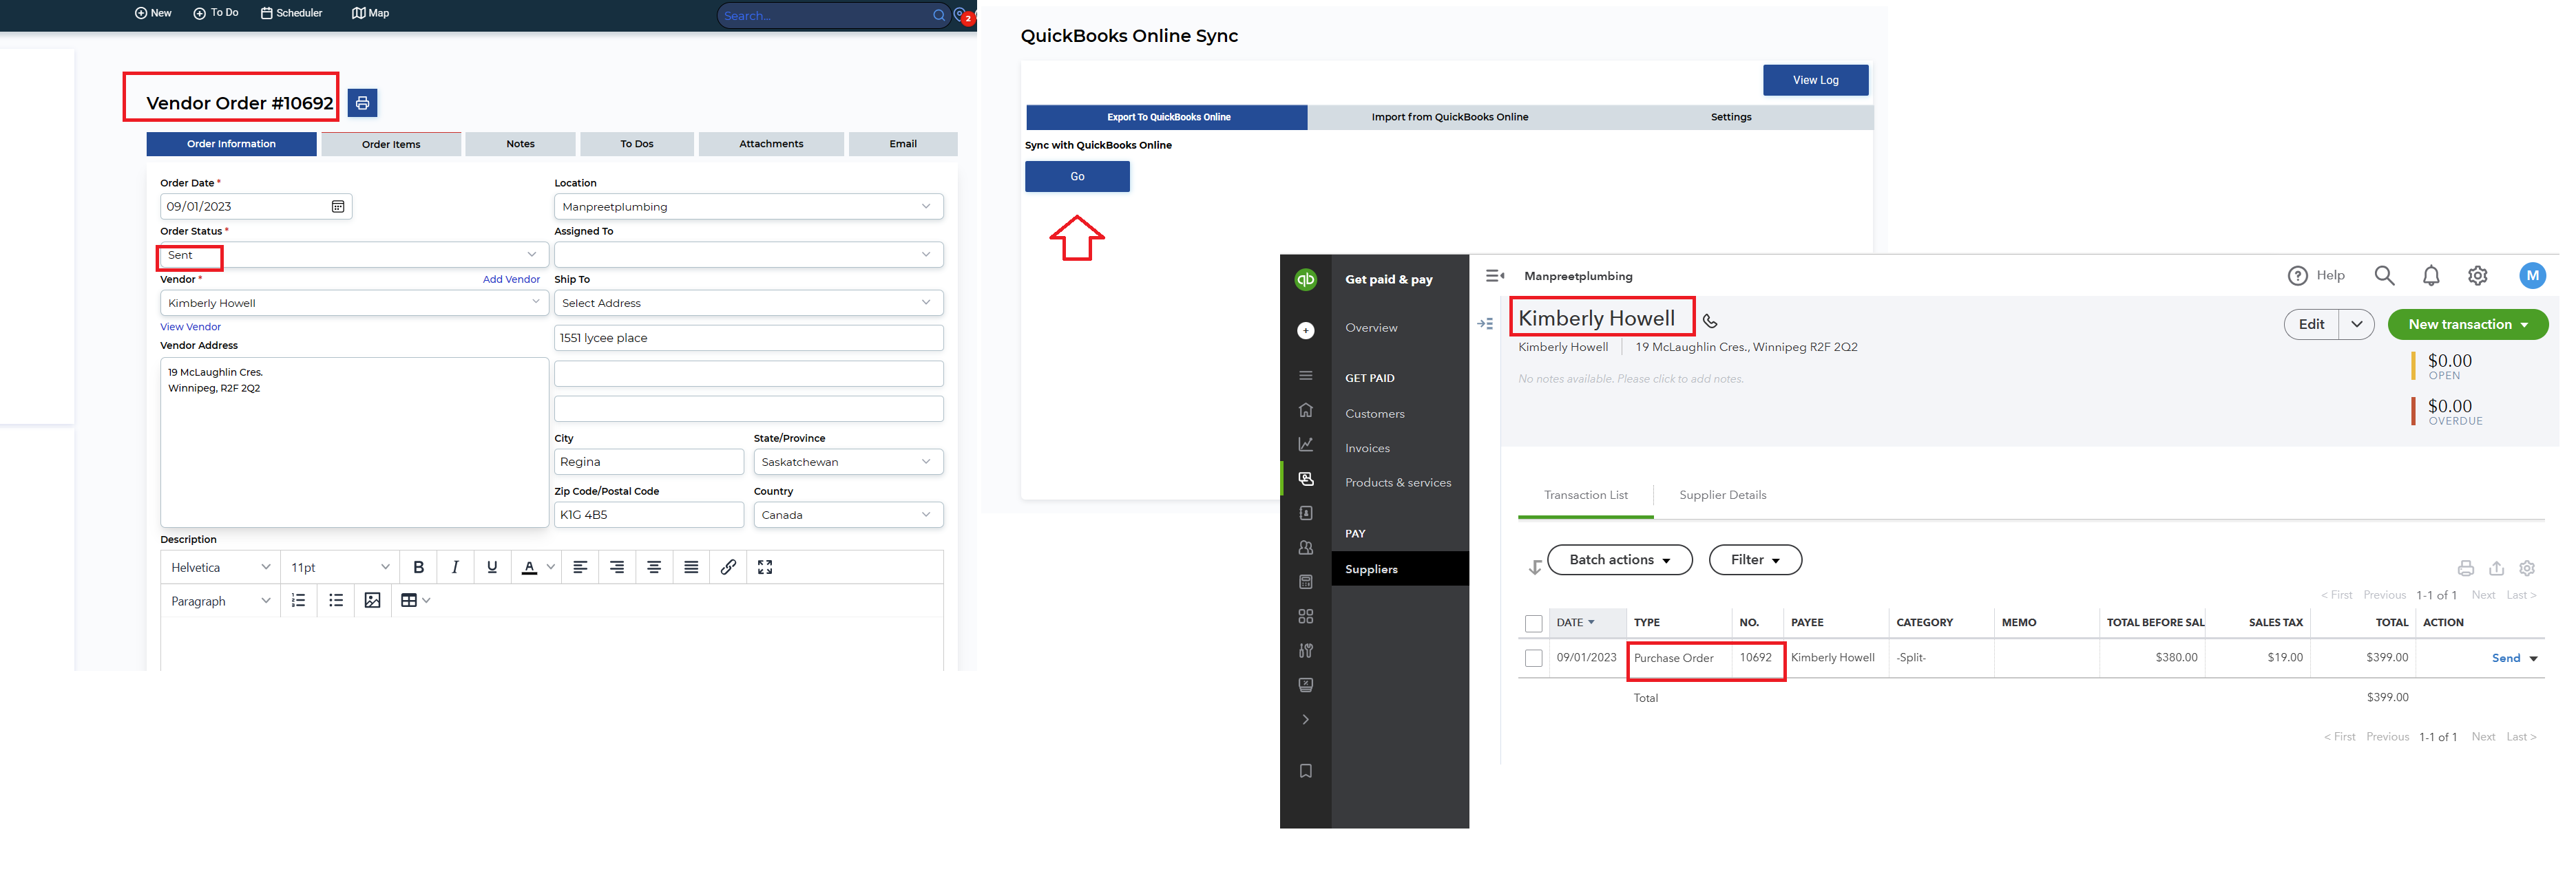Switch to the Order Items tab
The image size is (2576, 887).
[391, 145]
